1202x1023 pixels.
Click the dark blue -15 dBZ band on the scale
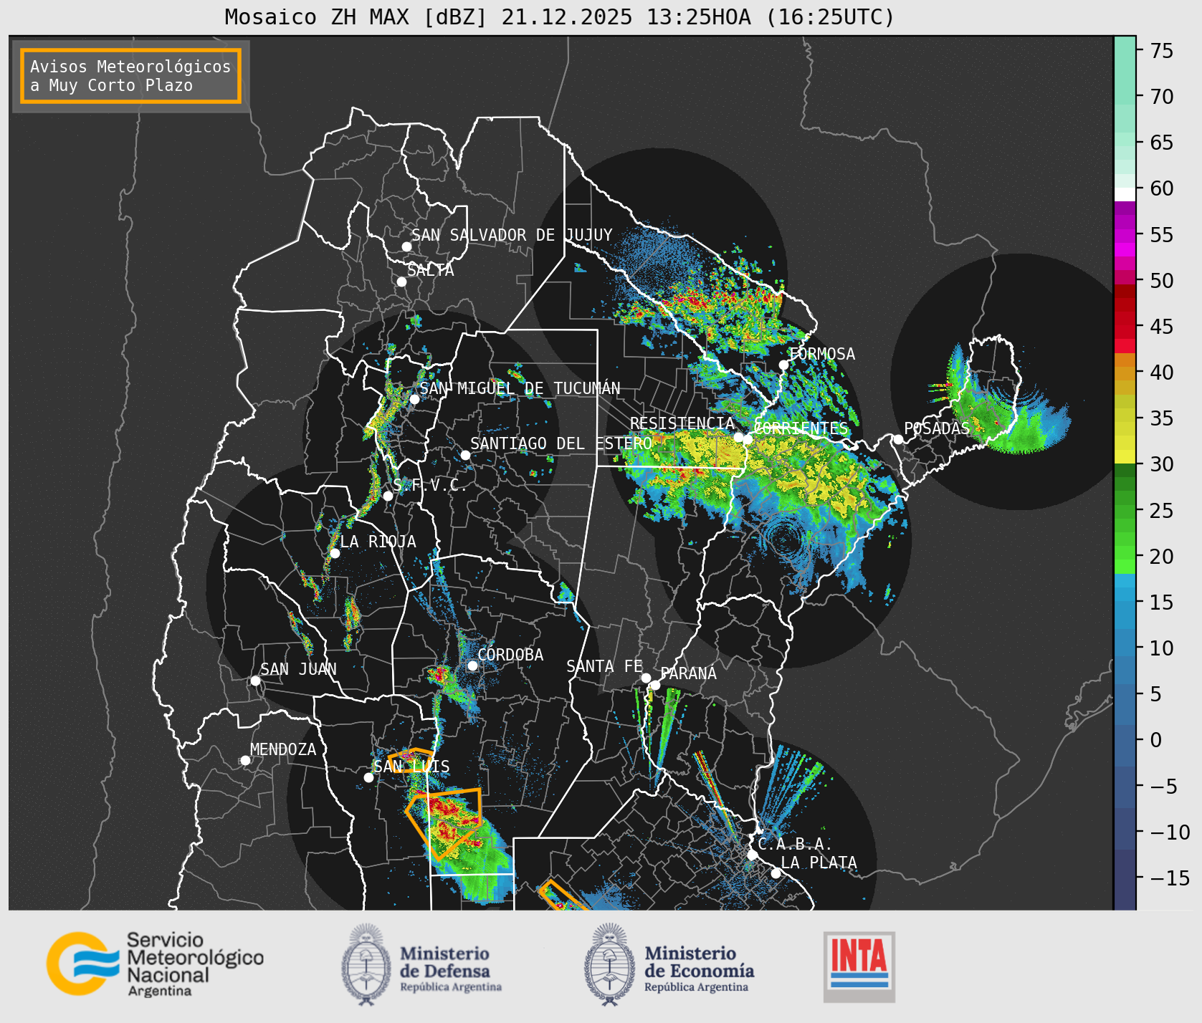coord(1125,878)
